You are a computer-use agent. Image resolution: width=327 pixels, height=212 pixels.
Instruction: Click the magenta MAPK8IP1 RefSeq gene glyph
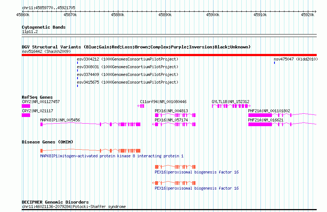tap(90, 124)
